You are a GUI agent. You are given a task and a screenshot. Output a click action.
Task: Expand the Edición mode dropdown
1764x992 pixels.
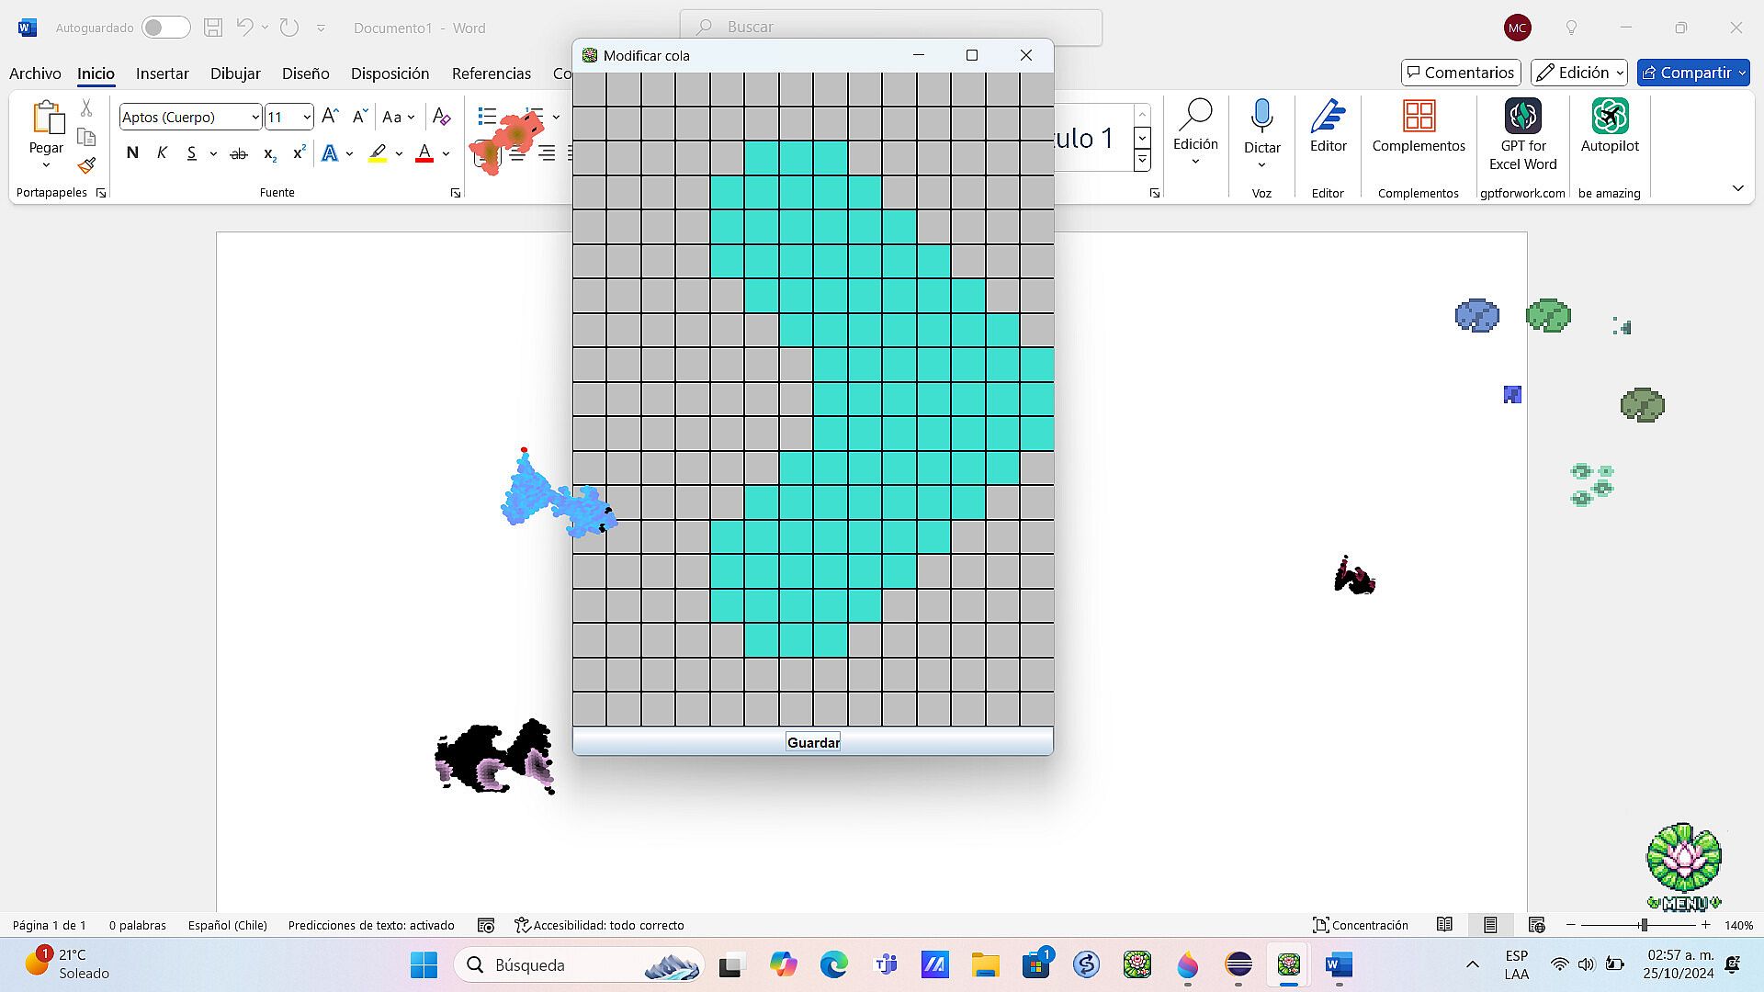click(x=1579, y=73)
